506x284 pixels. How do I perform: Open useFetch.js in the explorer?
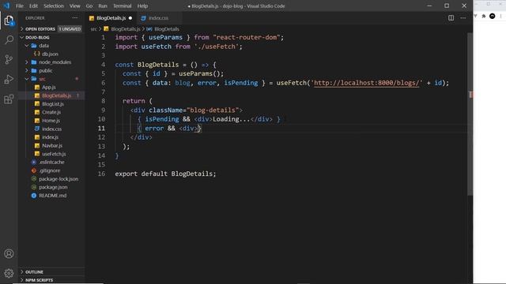click(x=54, y=154)
